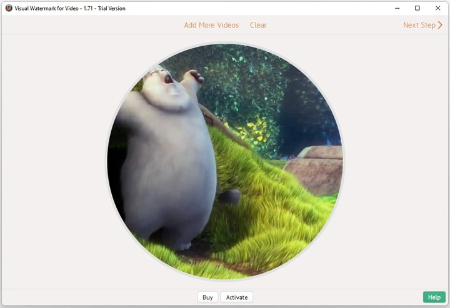Clear the loaded videos
Image resolution: width=450 pixels, height=308 pixels.
(258, 25)
